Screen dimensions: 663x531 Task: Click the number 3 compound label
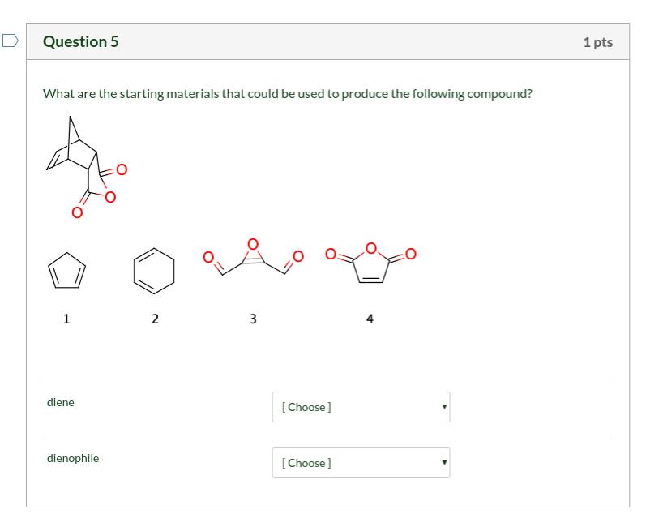click(x=253, y=319)
